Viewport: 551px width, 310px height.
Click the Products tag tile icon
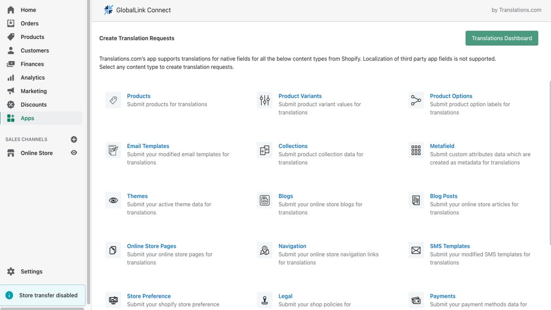click(113, 100)
